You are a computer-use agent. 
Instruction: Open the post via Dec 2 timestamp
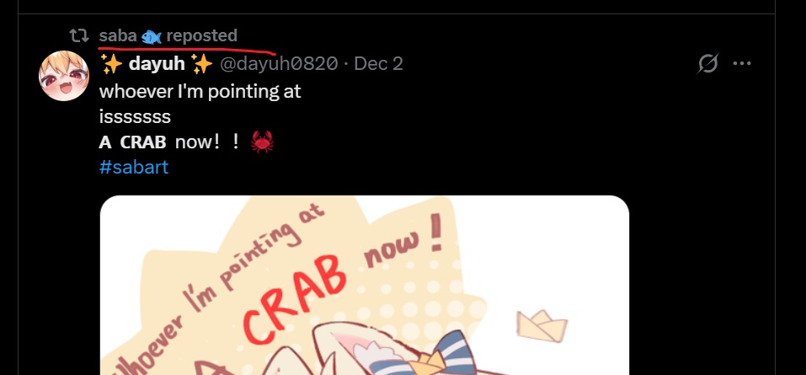coord(378,64)
